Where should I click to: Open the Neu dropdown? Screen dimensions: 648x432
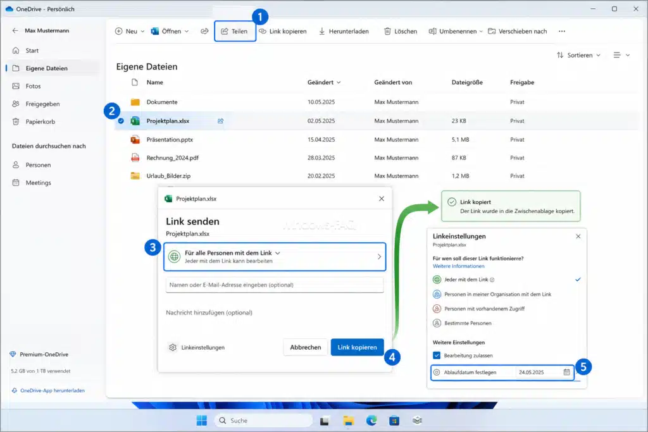pyautogui.click(x=130, y=32)
